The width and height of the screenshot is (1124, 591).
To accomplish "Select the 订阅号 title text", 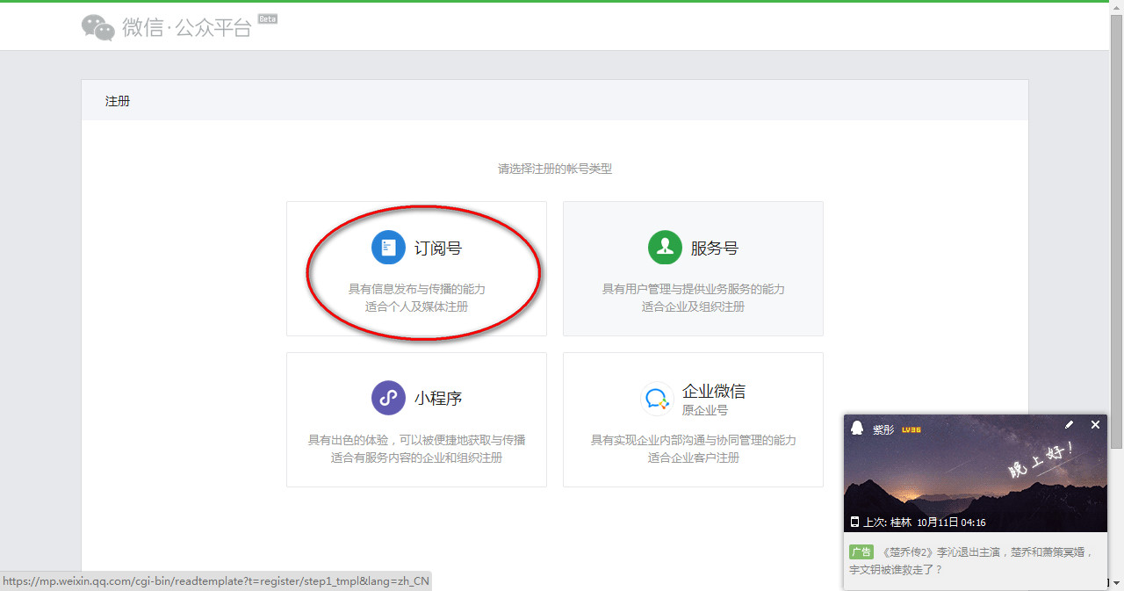I will tap(437, 249).
